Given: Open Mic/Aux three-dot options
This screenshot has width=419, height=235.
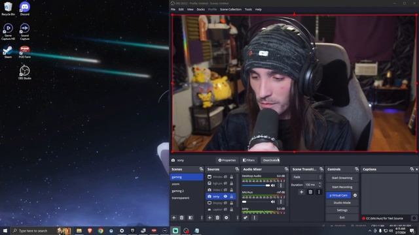Looking at the screenshot, I should tap(281, 202).
